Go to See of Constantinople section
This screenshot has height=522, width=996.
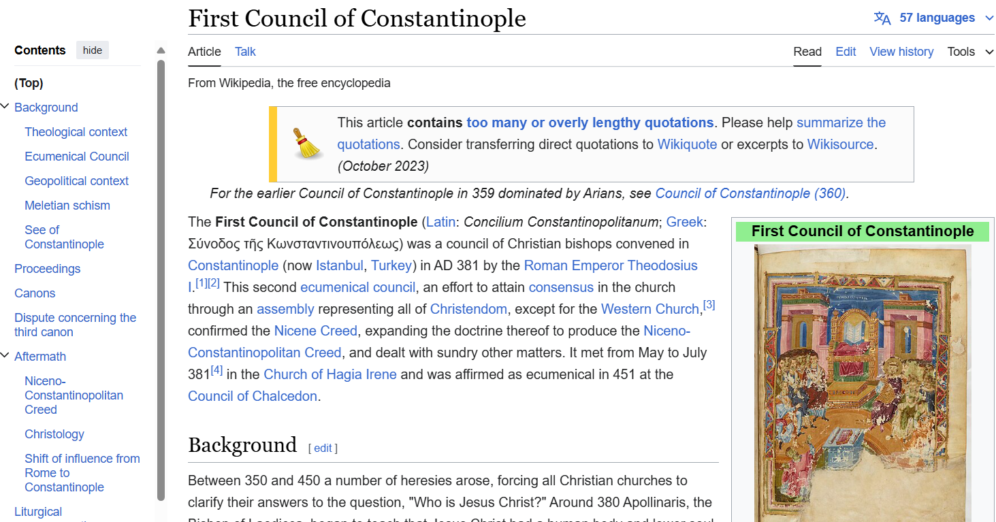click(64, 237)
